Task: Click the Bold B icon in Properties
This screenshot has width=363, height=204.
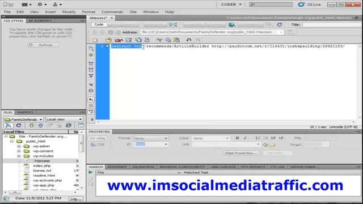Action: 237,138
